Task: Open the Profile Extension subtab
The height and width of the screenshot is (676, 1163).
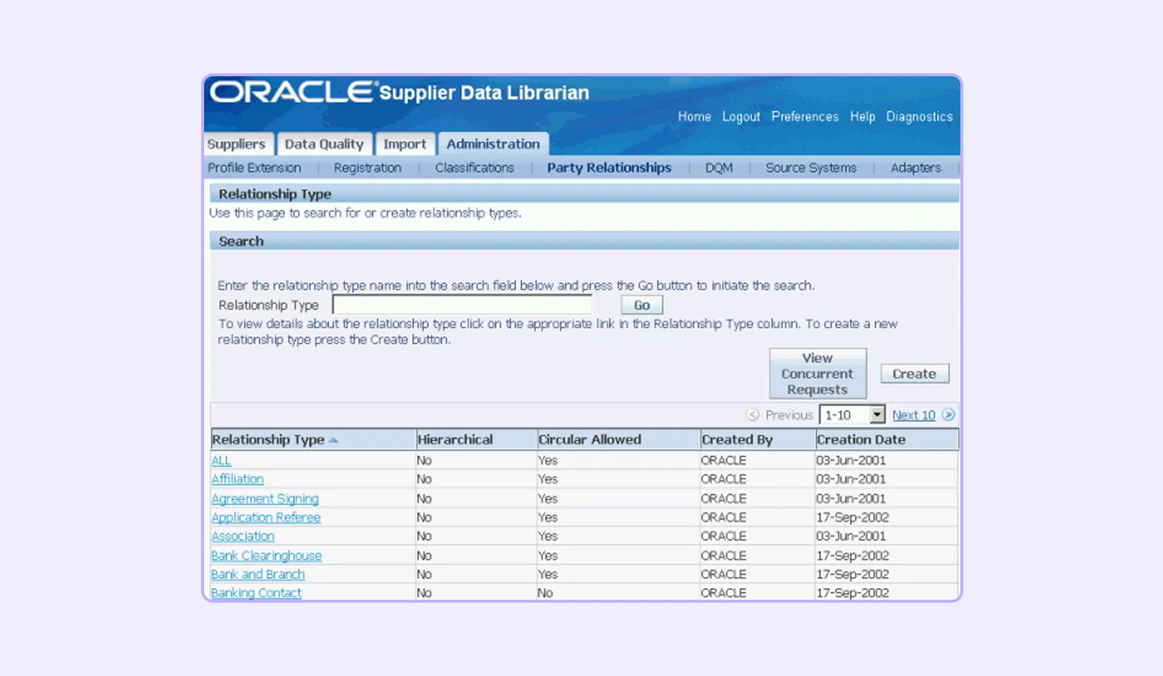Action: (x=254, y=168)
